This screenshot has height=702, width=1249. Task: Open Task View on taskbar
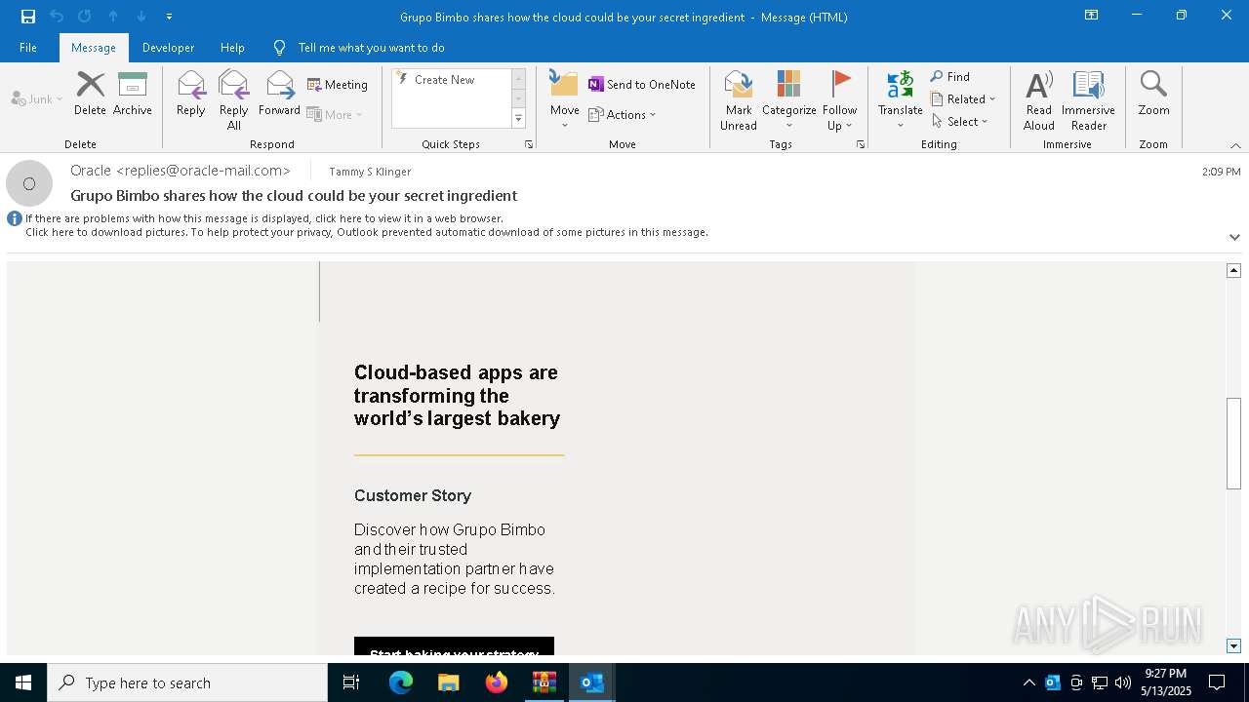(351, 682)
